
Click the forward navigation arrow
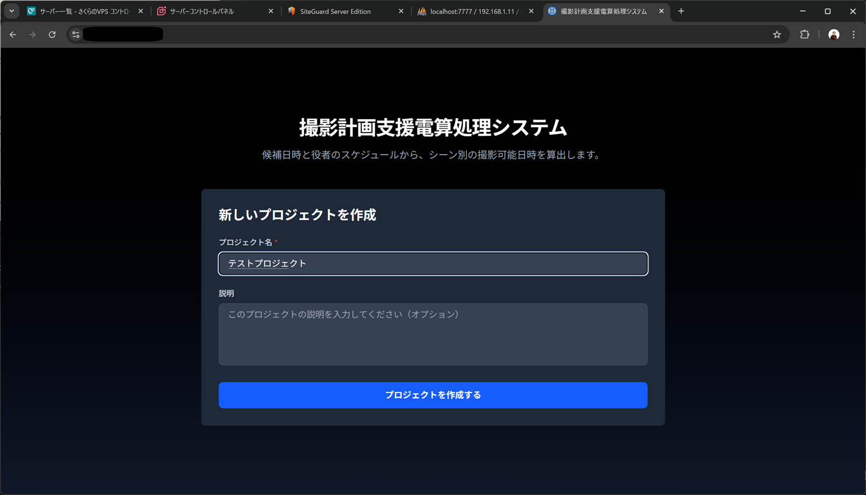pyautogui.click(x=32, y=34)
